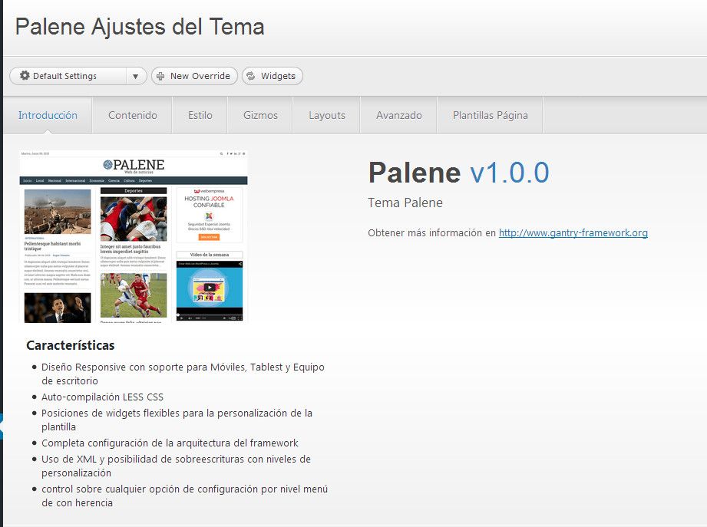This screenshot has width=707, height=527.
Task: Click the Palene theme preview thumbnail
Action: tap(134, 236)
